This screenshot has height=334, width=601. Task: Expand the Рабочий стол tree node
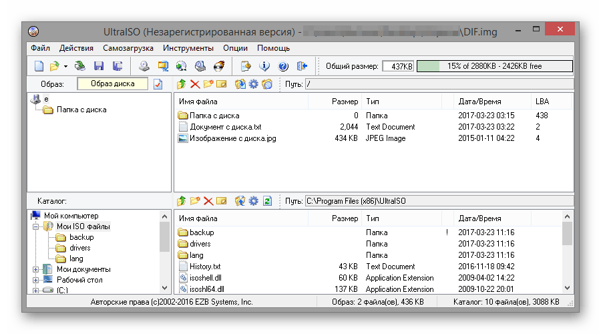click(x=36, y=280)
